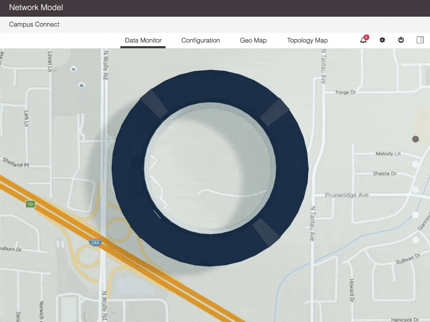Click the Lark Ln street label

coord(26,118)
